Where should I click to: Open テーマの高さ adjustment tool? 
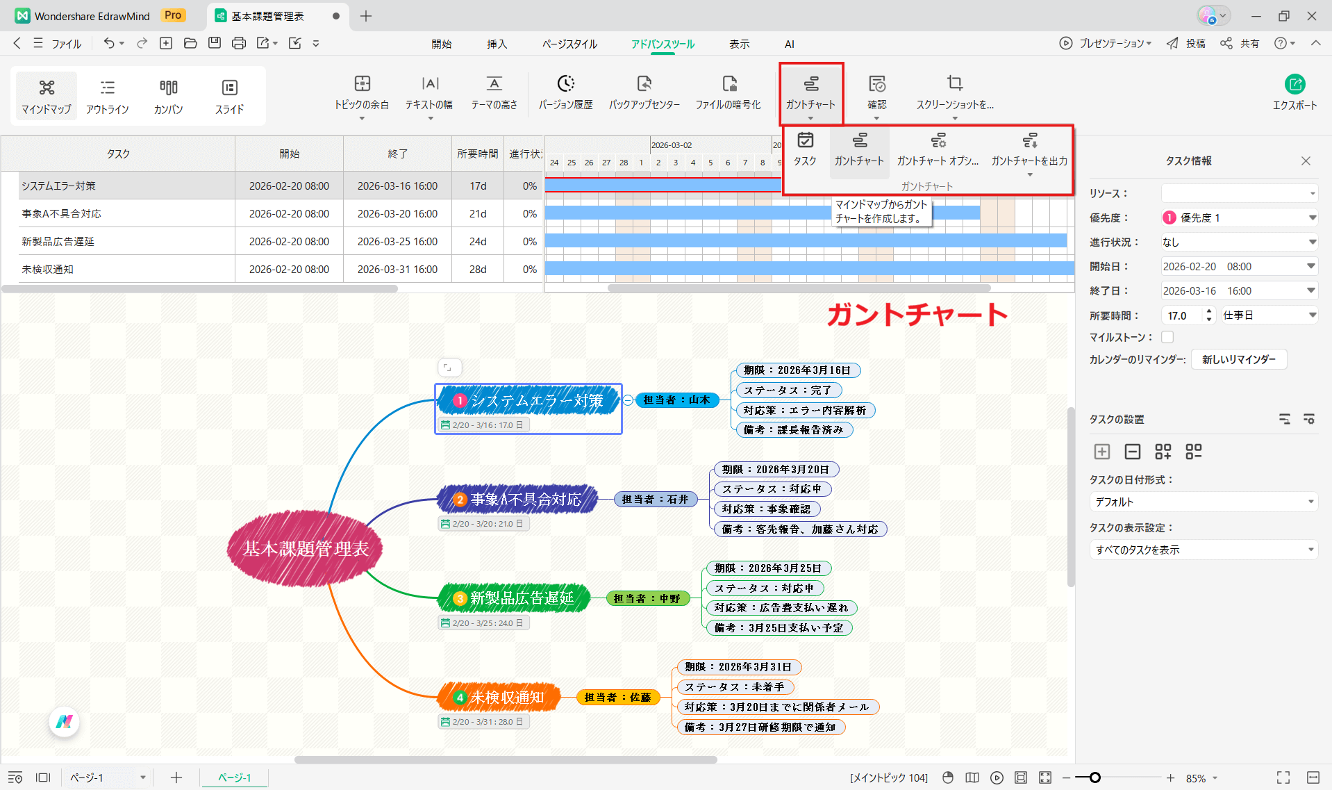pos(493,94)
